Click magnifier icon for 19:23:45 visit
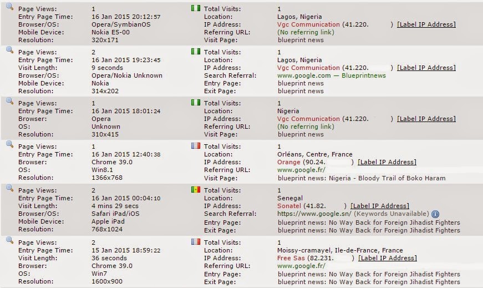 [9, 50]
